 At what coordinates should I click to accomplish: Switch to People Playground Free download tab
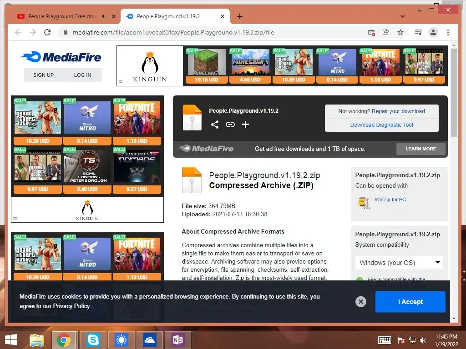62,16
